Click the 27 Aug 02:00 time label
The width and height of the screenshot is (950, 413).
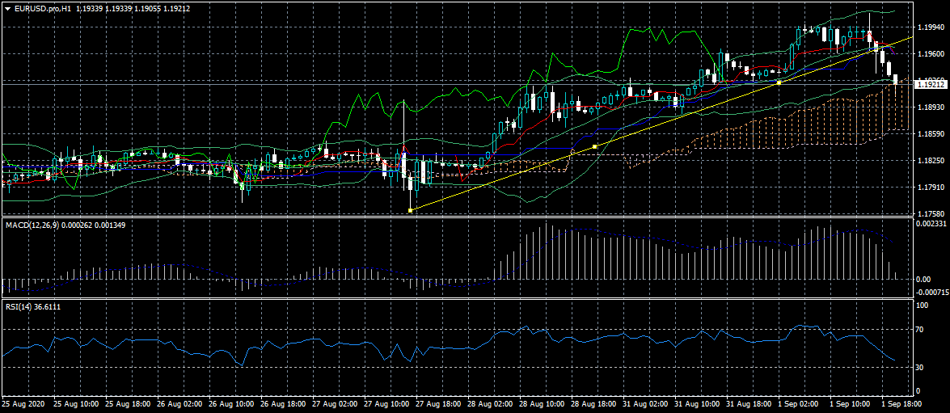tap(336, 403)
